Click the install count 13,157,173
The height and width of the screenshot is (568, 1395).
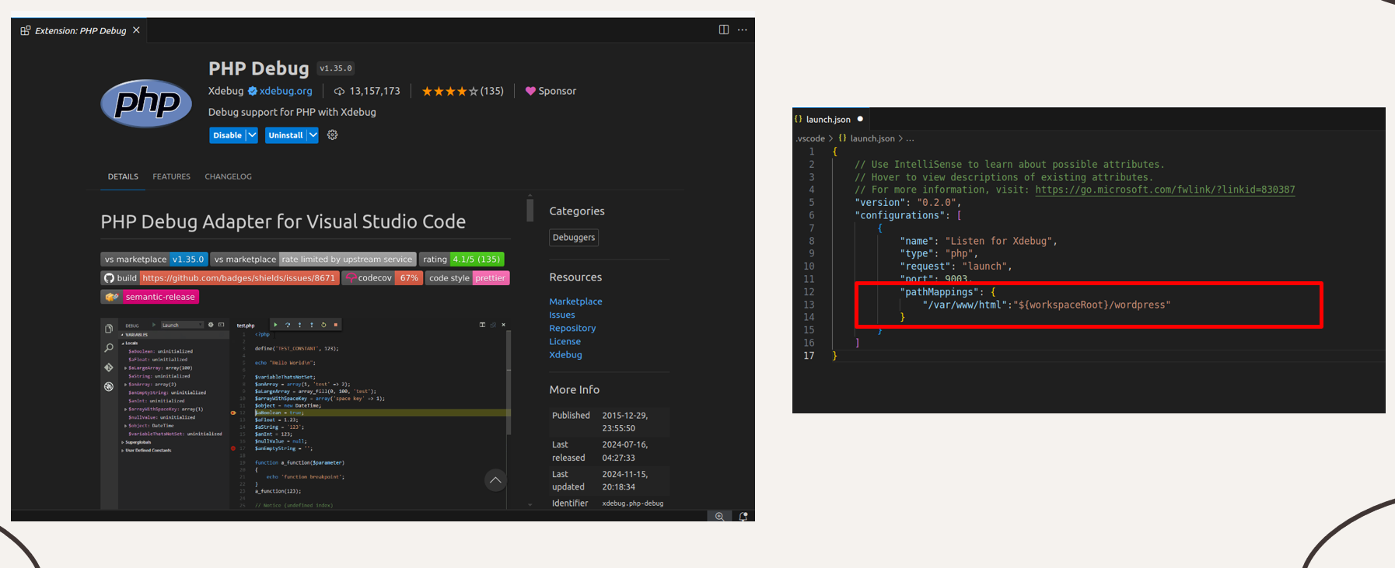pyautogui.click(x=367, y=91)
